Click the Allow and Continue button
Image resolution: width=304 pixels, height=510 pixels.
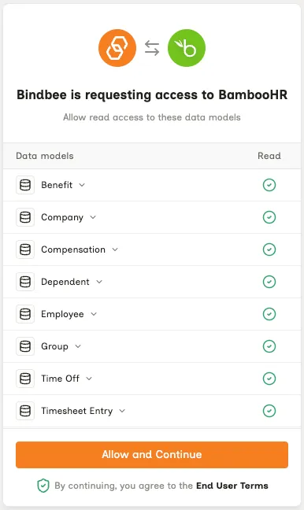(x=152, y=455)
